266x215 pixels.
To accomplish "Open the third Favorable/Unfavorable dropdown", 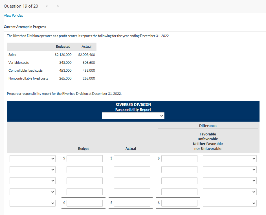I will [x=229, y=181].
